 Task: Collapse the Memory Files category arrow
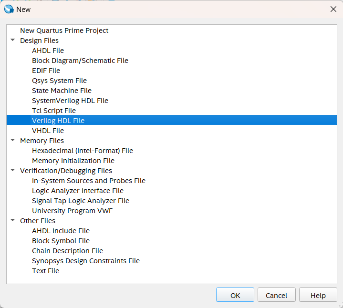[x=12, y=141]
